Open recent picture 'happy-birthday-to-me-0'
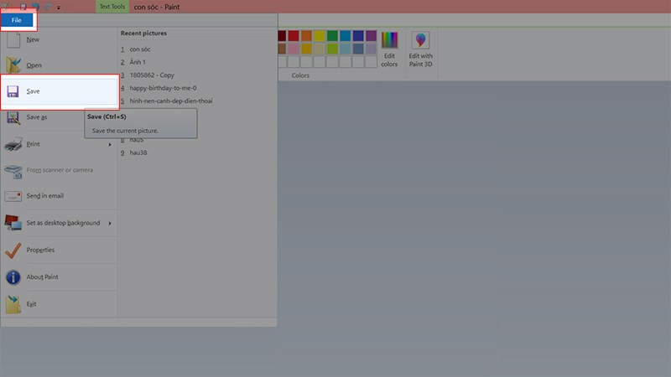This screenshot has width=671, height=377. 164,88
